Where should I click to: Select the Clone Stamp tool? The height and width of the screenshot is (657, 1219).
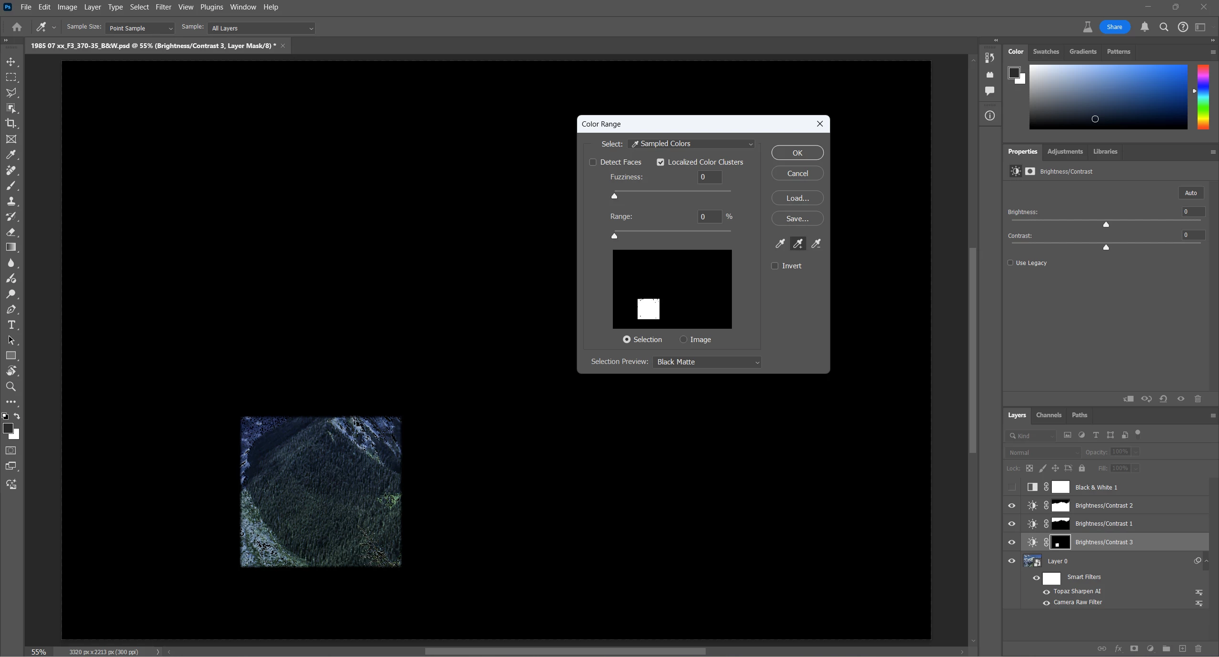(11, 201)
